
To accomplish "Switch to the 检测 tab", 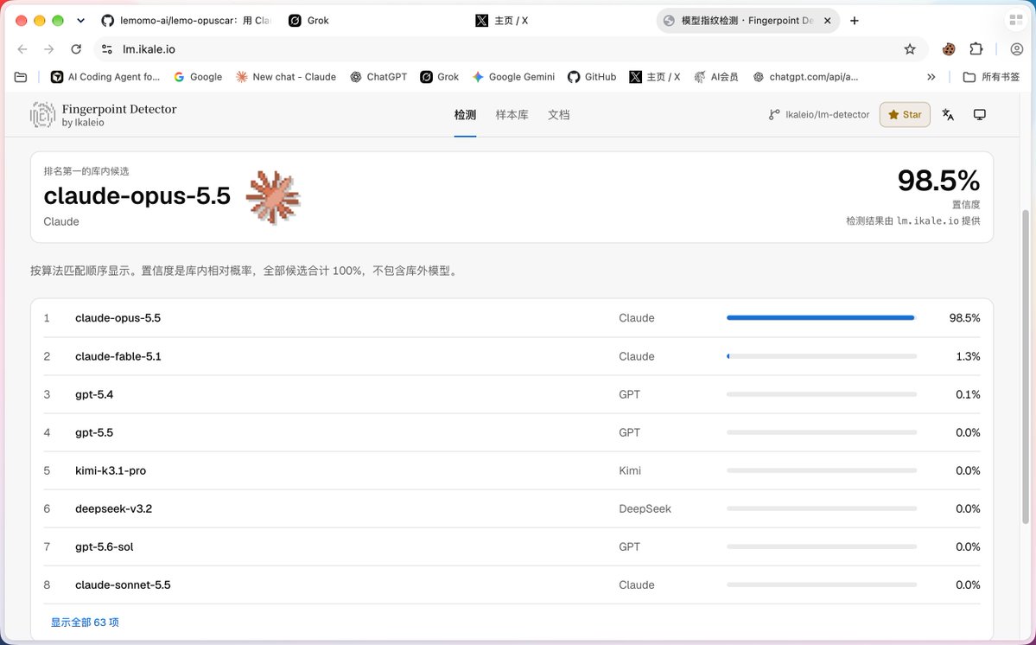I will click(465, 115).
